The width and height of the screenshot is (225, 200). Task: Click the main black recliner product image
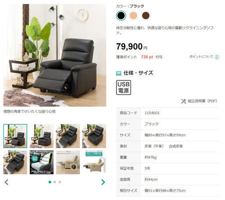(x=55, y=55)
